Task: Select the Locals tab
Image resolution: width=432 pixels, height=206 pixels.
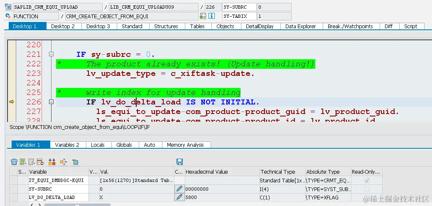Action: [x=98, y=145]
